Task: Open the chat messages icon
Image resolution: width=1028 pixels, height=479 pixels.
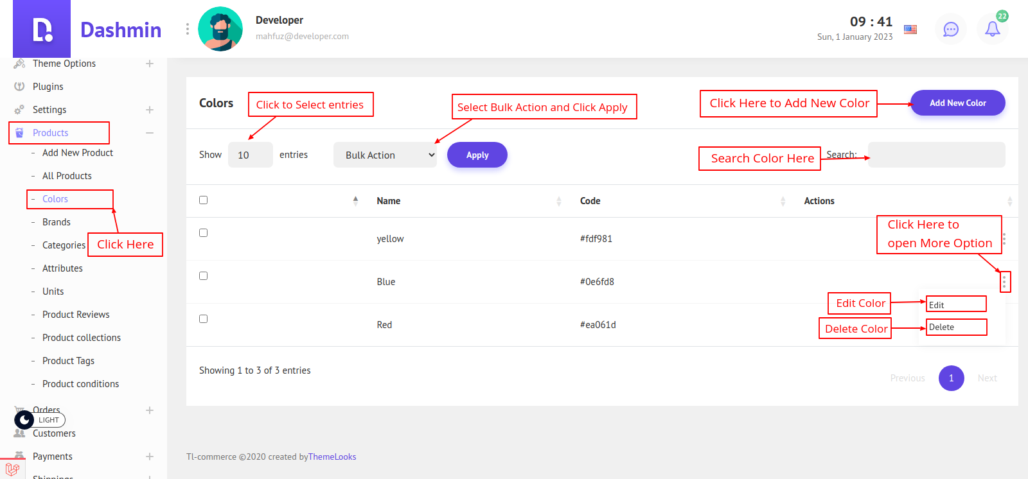Action: pyautogui.click(x=950, y=29)
